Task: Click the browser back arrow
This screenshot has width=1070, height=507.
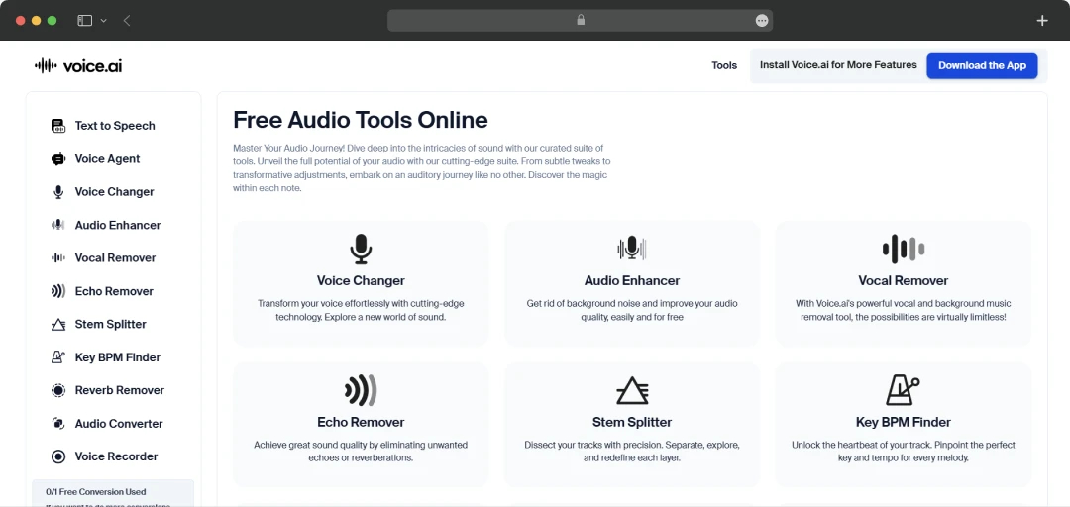Action: (127, 21)
